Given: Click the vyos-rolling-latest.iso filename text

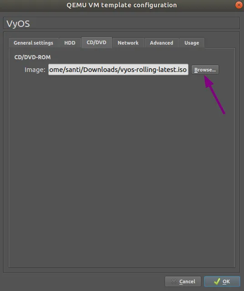Looking at the screenshot, I should 153,70.
